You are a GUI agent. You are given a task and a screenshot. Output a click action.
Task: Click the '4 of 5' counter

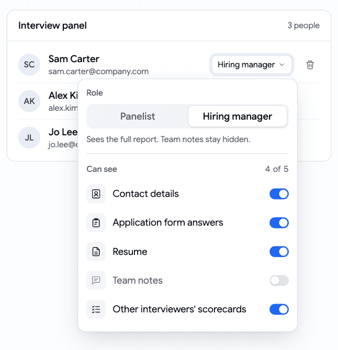(277, 169)
